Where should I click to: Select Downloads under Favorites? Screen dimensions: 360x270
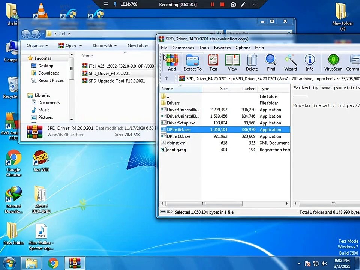(x=48, y=73)
